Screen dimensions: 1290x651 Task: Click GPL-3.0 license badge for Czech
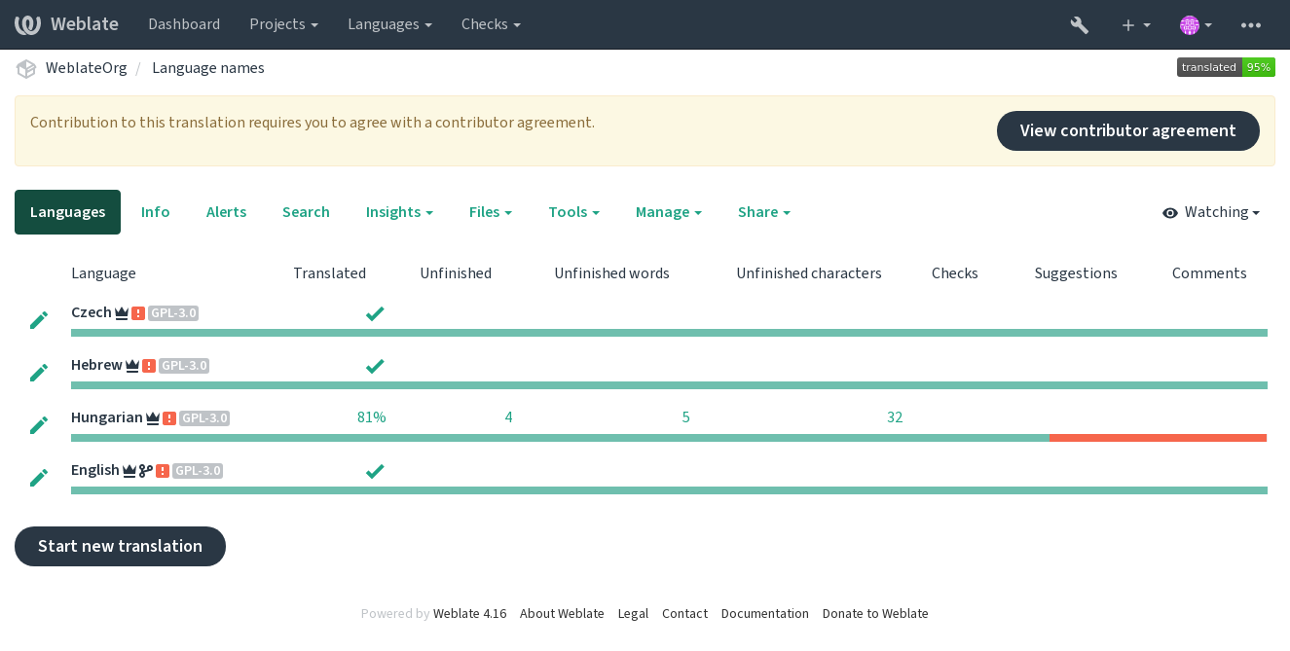coord(173,313)
